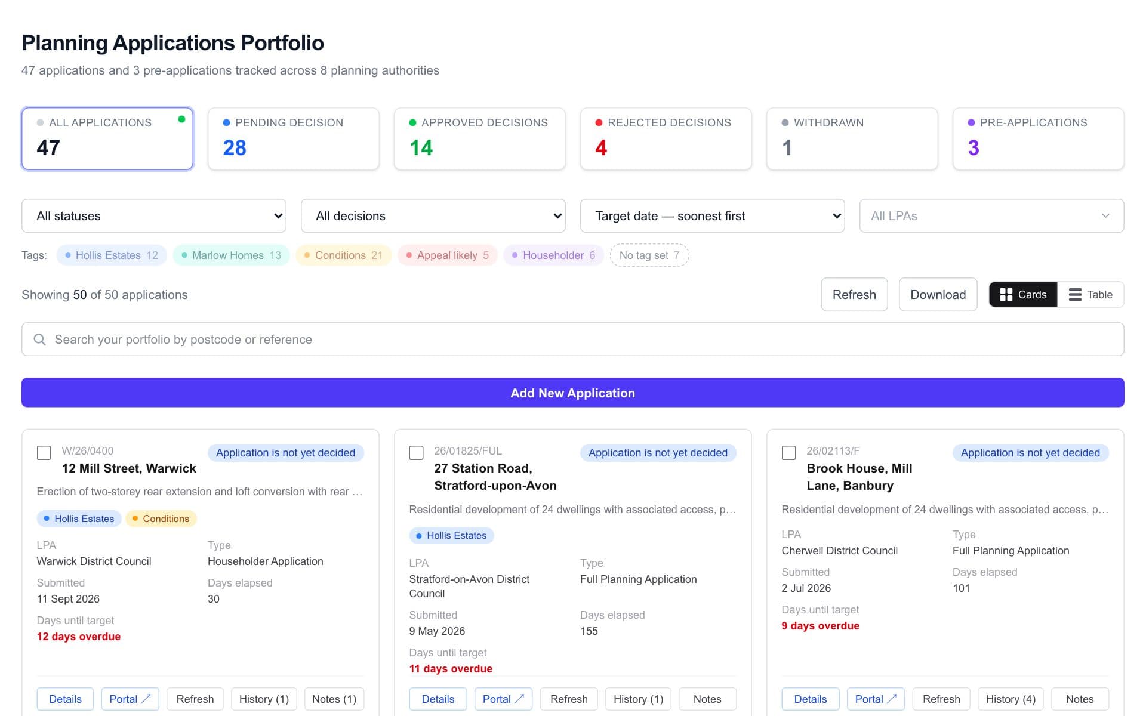Click Portal external link on 12 Mill Street card
Image resolution: width=1146 pixels, height=716 pixels.
point(130,699)
